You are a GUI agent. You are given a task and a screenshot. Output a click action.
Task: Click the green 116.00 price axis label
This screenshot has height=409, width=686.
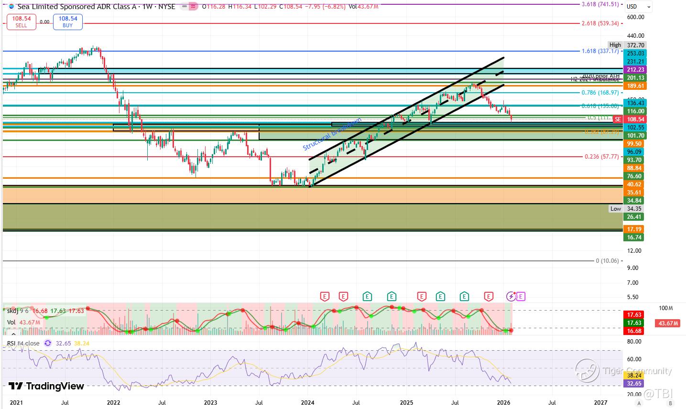tap(634, 111)
